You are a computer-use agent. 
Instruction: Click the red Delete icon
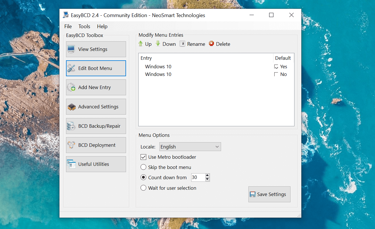coord(211,44)
